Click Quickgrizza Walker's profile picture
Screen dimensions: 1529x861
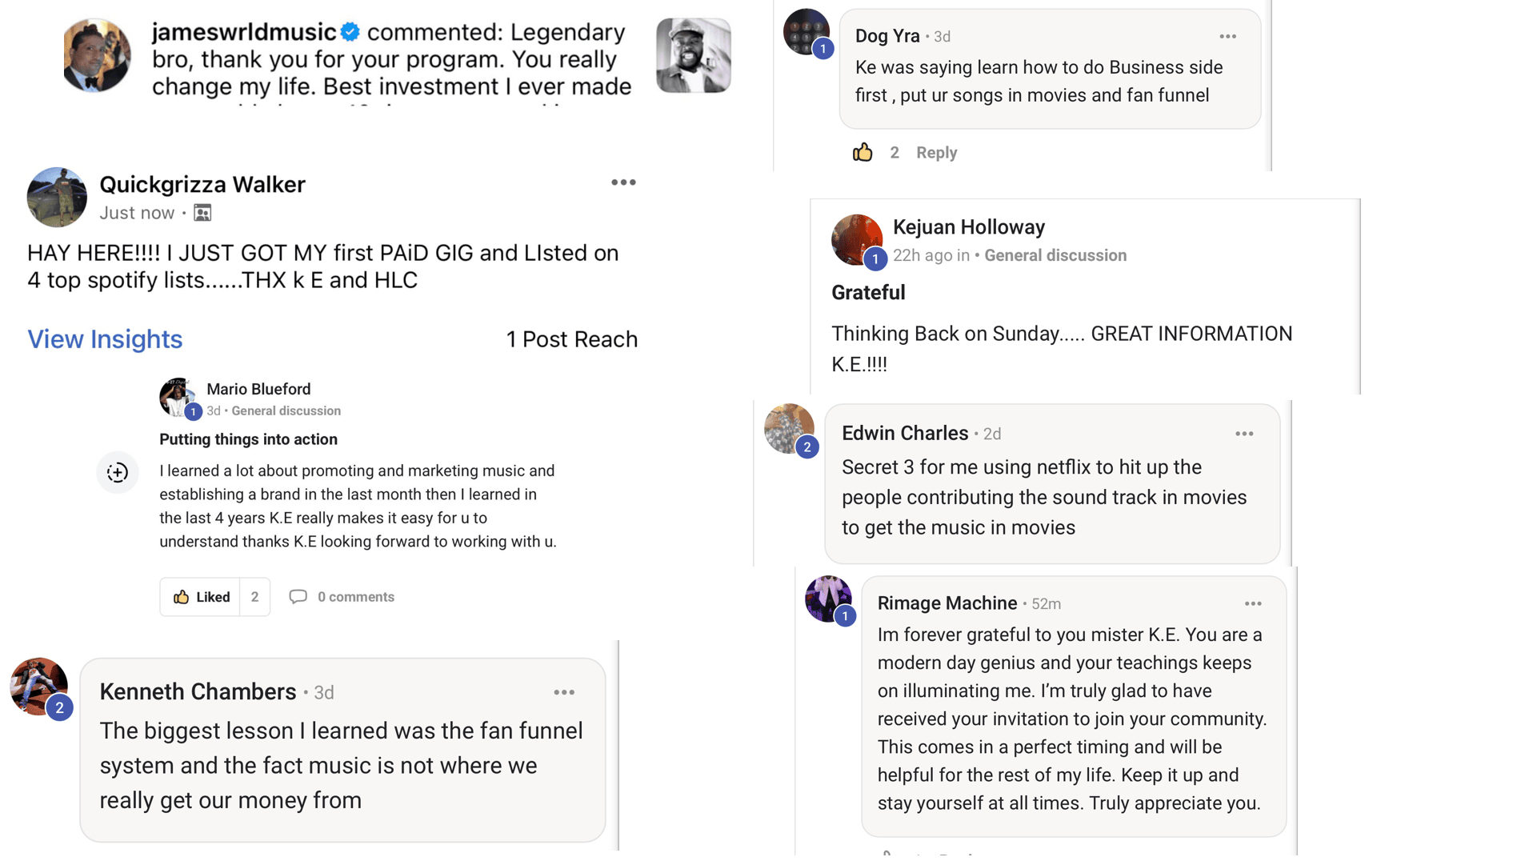(x=57, y=197)
